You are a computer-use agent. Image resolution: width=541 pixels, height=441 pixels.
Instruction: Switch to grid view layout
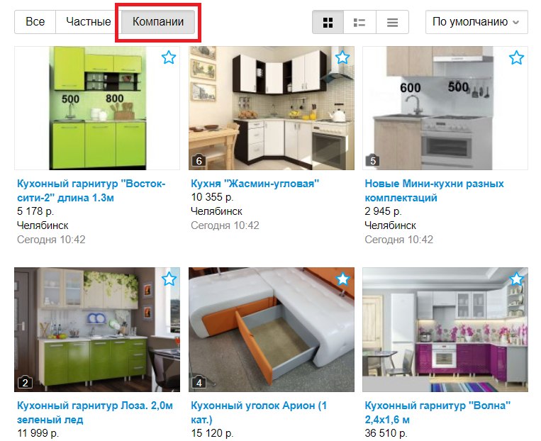pos(328,23)
